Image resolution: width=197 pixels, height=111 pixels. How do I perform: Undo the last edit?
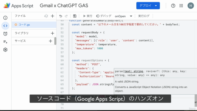click(x=61, y=16)
